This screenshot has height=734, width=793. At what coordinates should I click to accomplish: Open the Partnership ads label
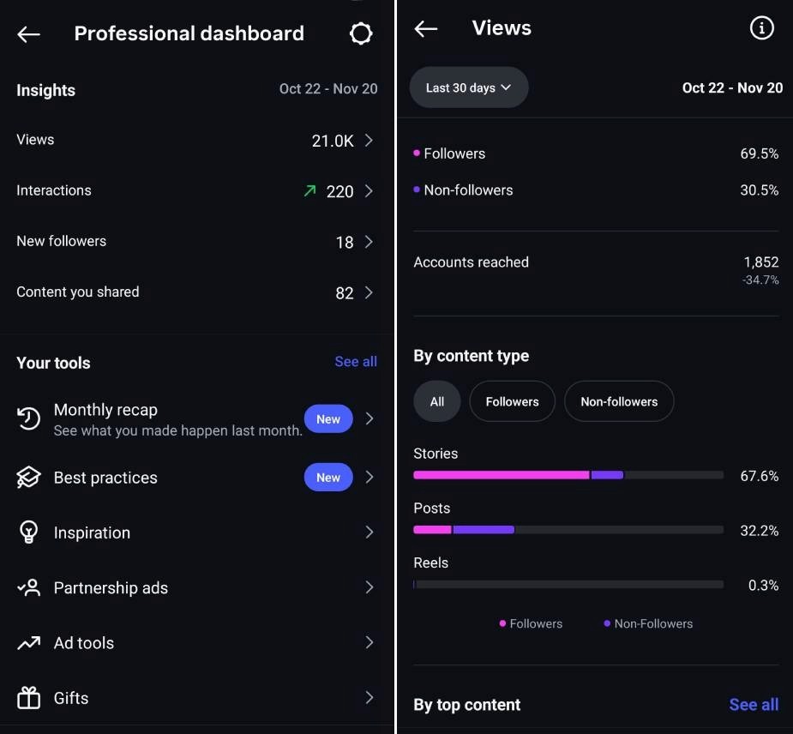tap(111, 588)
